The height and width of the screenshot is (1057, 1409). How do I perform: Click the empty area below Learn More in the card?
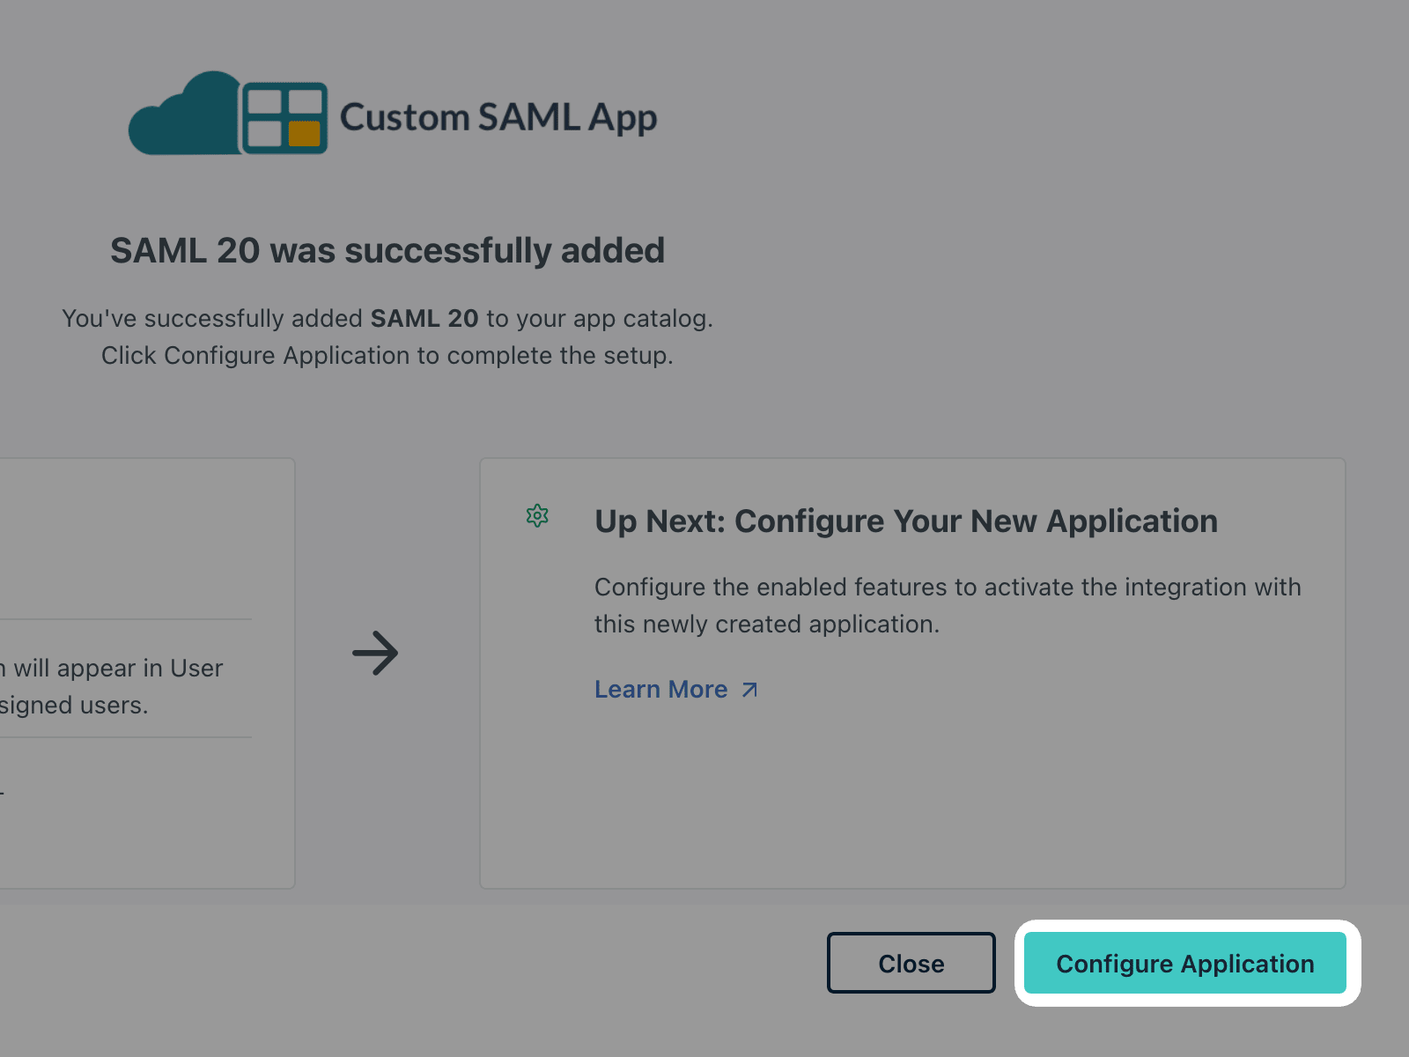tap(911, 793)
